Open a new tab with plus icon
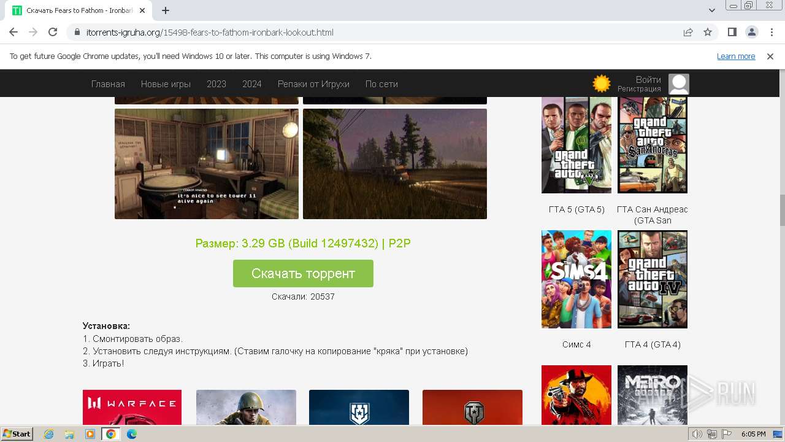785x442 pixels. (166, 10)
